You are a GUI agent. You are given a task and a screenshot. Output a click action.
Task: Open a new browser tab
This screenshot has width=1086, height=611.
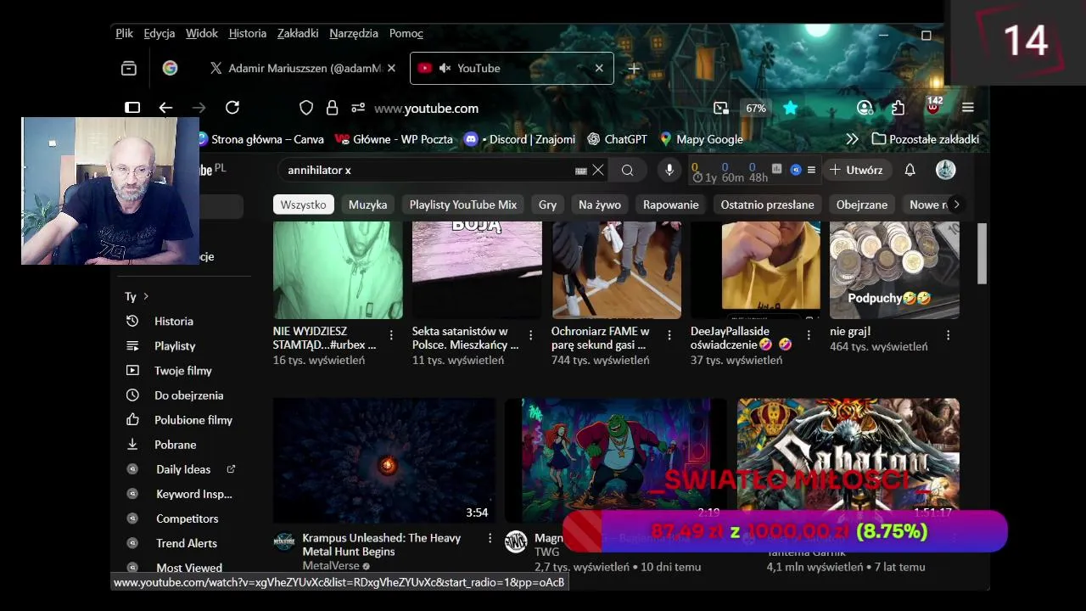click(x=634, y=68)
